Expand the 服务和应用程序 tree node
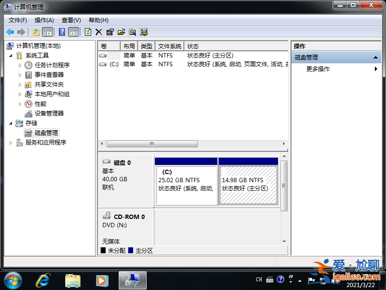Screen dimensions: 386x290 [11, 142]
